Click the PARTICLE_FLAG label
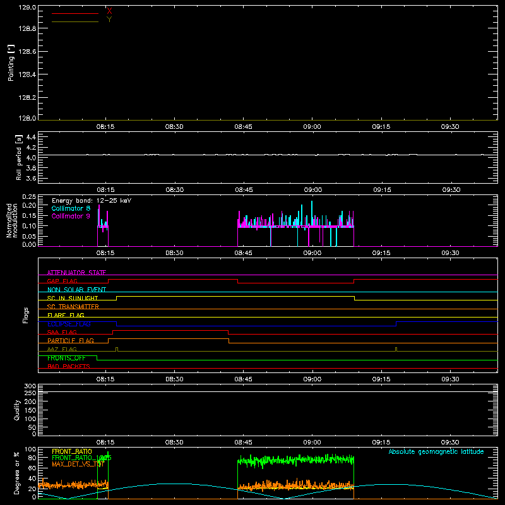This screenshot has width=505, height=505. tap(71, 341)
